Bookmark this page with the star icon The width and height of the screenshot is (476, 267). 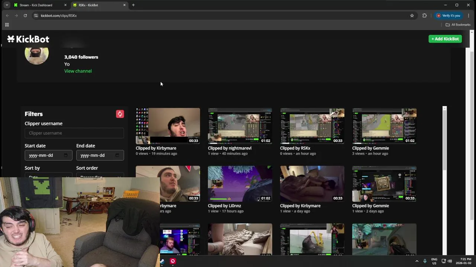pos(412,16)
